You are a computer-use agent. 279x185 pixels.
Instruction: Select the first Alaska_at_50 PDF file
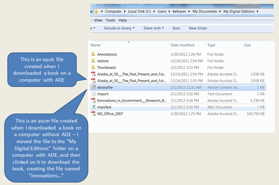131,74
